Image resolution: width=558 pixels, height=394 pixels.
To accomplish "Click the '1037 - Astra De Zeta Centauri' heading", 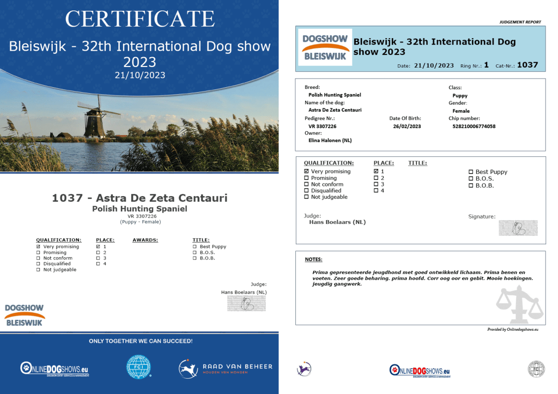I will coord(139,198).
